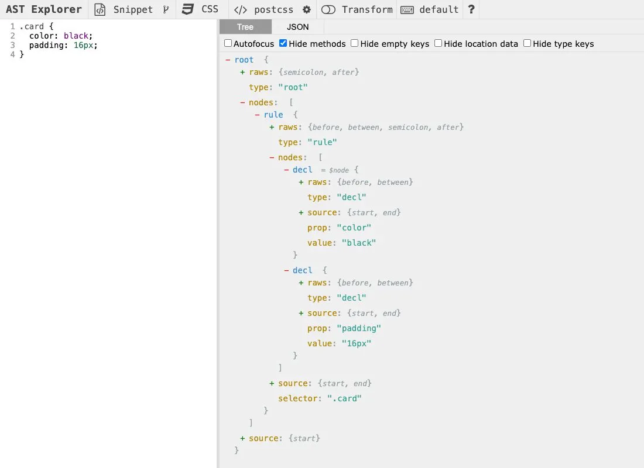Screen dimensions: 644x468
Task: Collapse the decl node marked $node
Action: coord(286,170)
